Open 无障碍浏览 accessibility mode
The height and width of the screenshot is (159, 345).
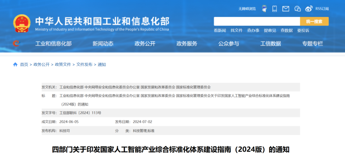(247, 9)
